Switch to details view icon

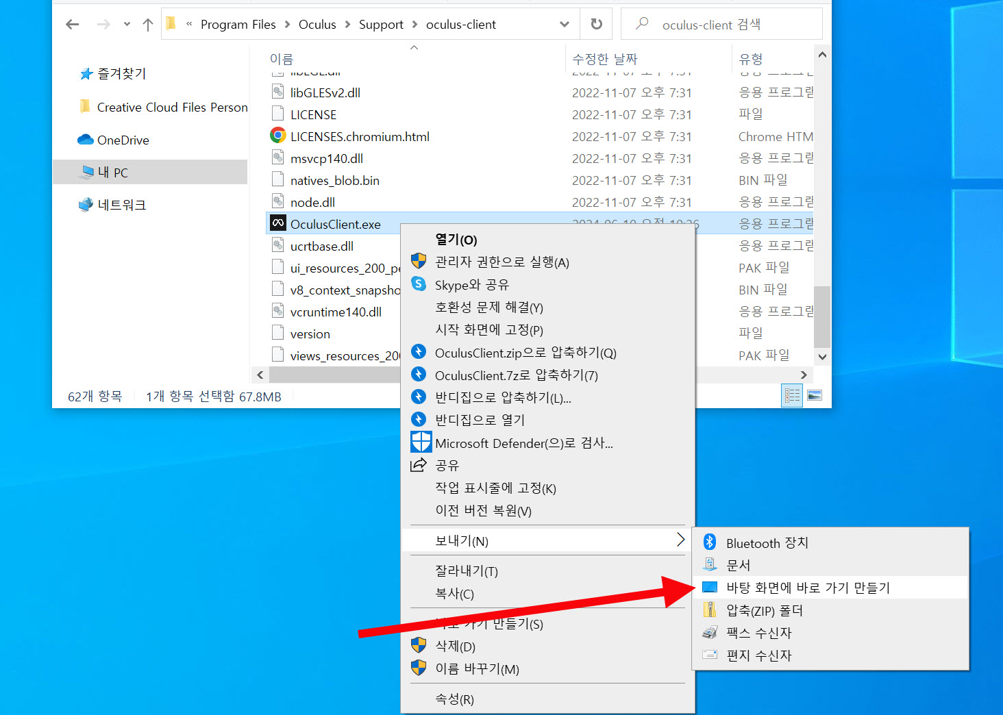point(792,396)
